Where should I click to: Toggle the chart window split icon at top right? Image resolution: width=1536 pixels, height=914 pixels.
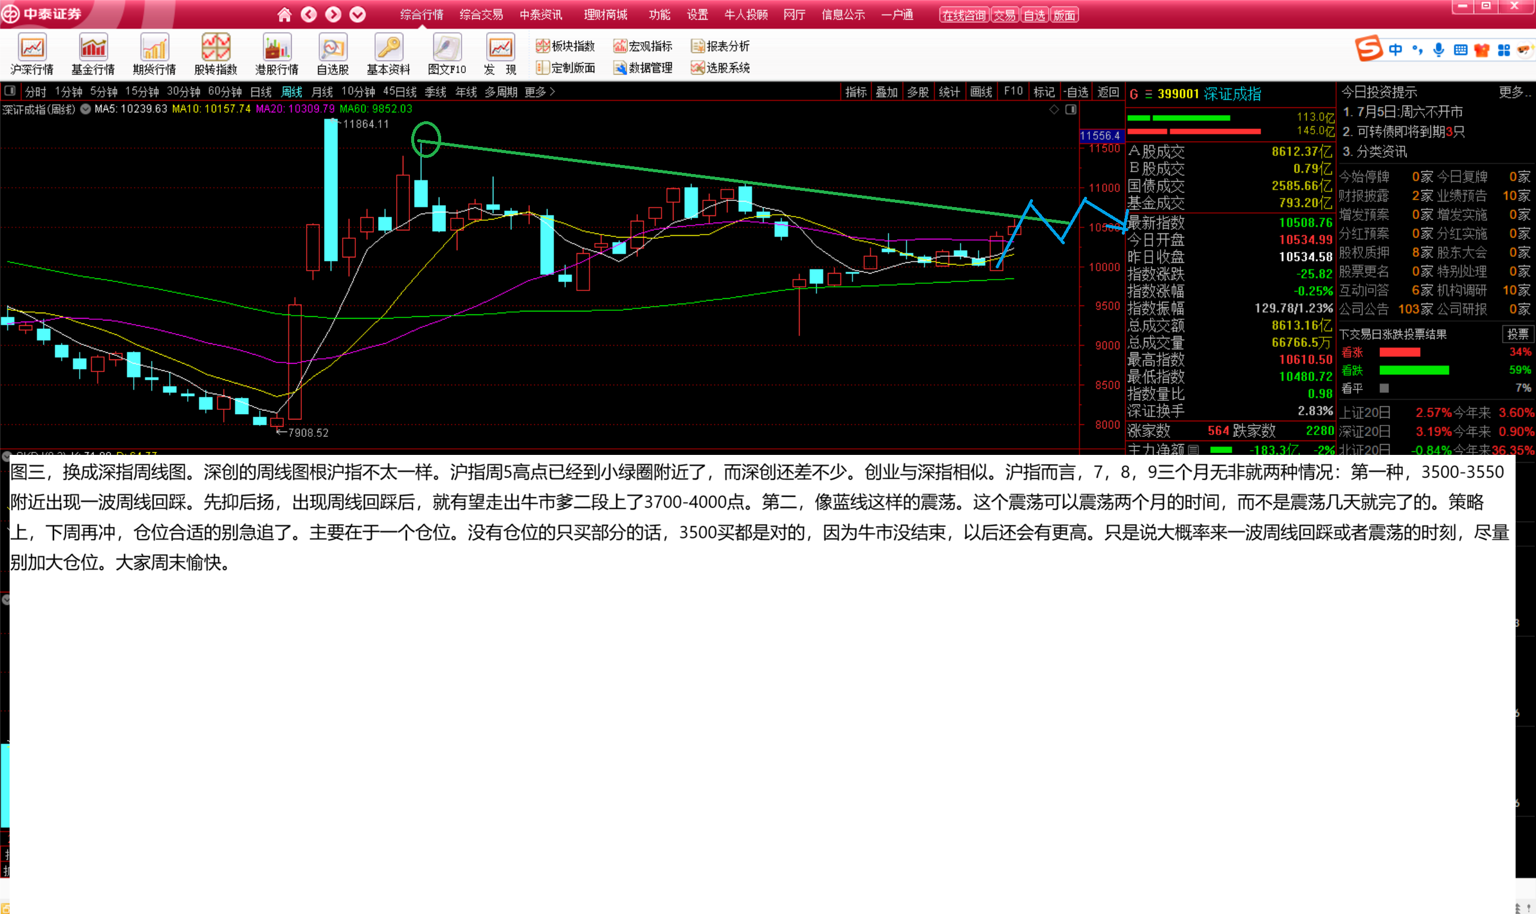[x=1071, y=109]
